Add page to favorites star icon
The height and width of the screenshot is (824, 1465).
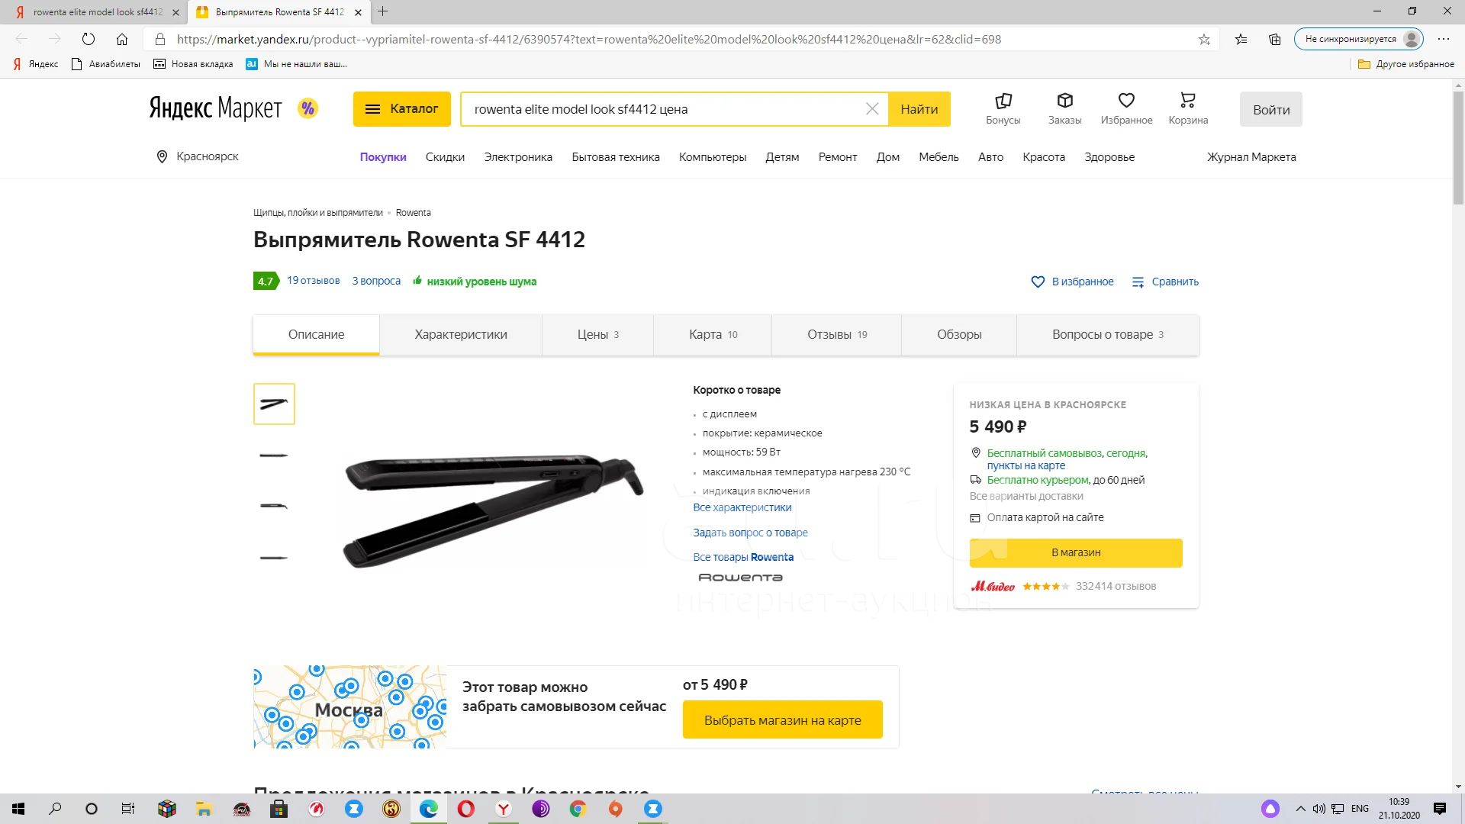1204,39
